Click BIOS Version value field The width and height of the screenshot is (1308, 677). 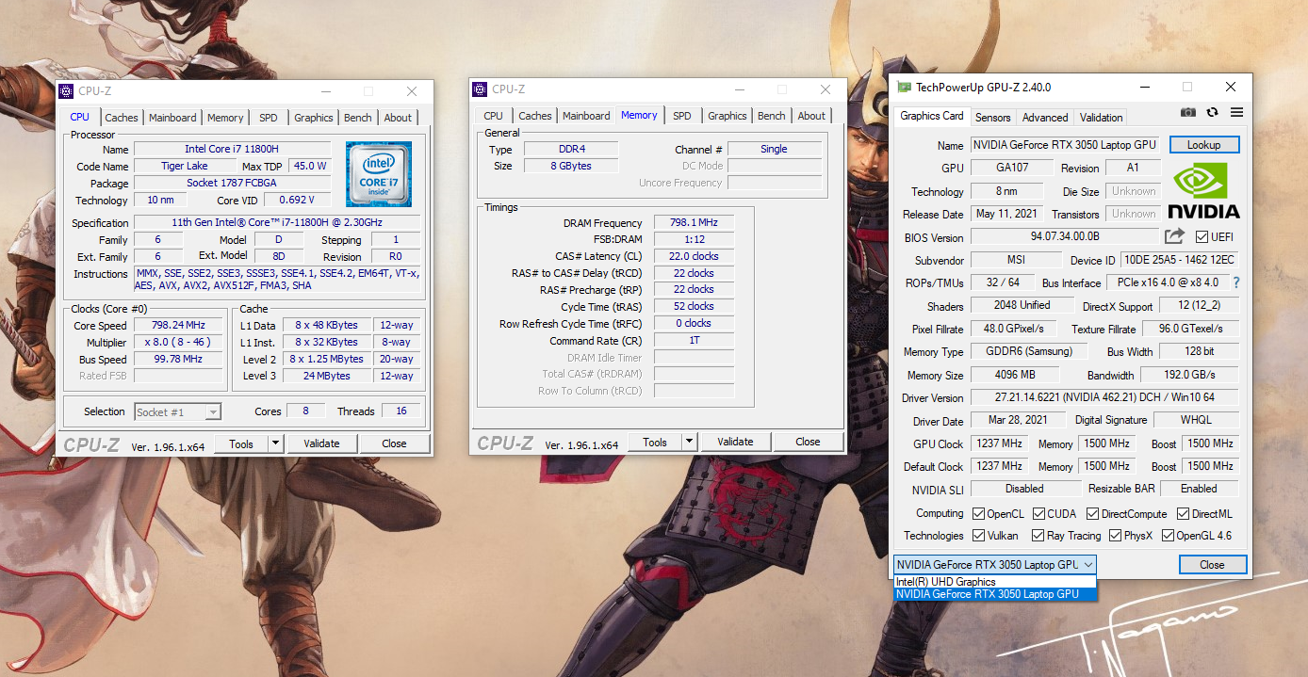tap(1065, 237)
